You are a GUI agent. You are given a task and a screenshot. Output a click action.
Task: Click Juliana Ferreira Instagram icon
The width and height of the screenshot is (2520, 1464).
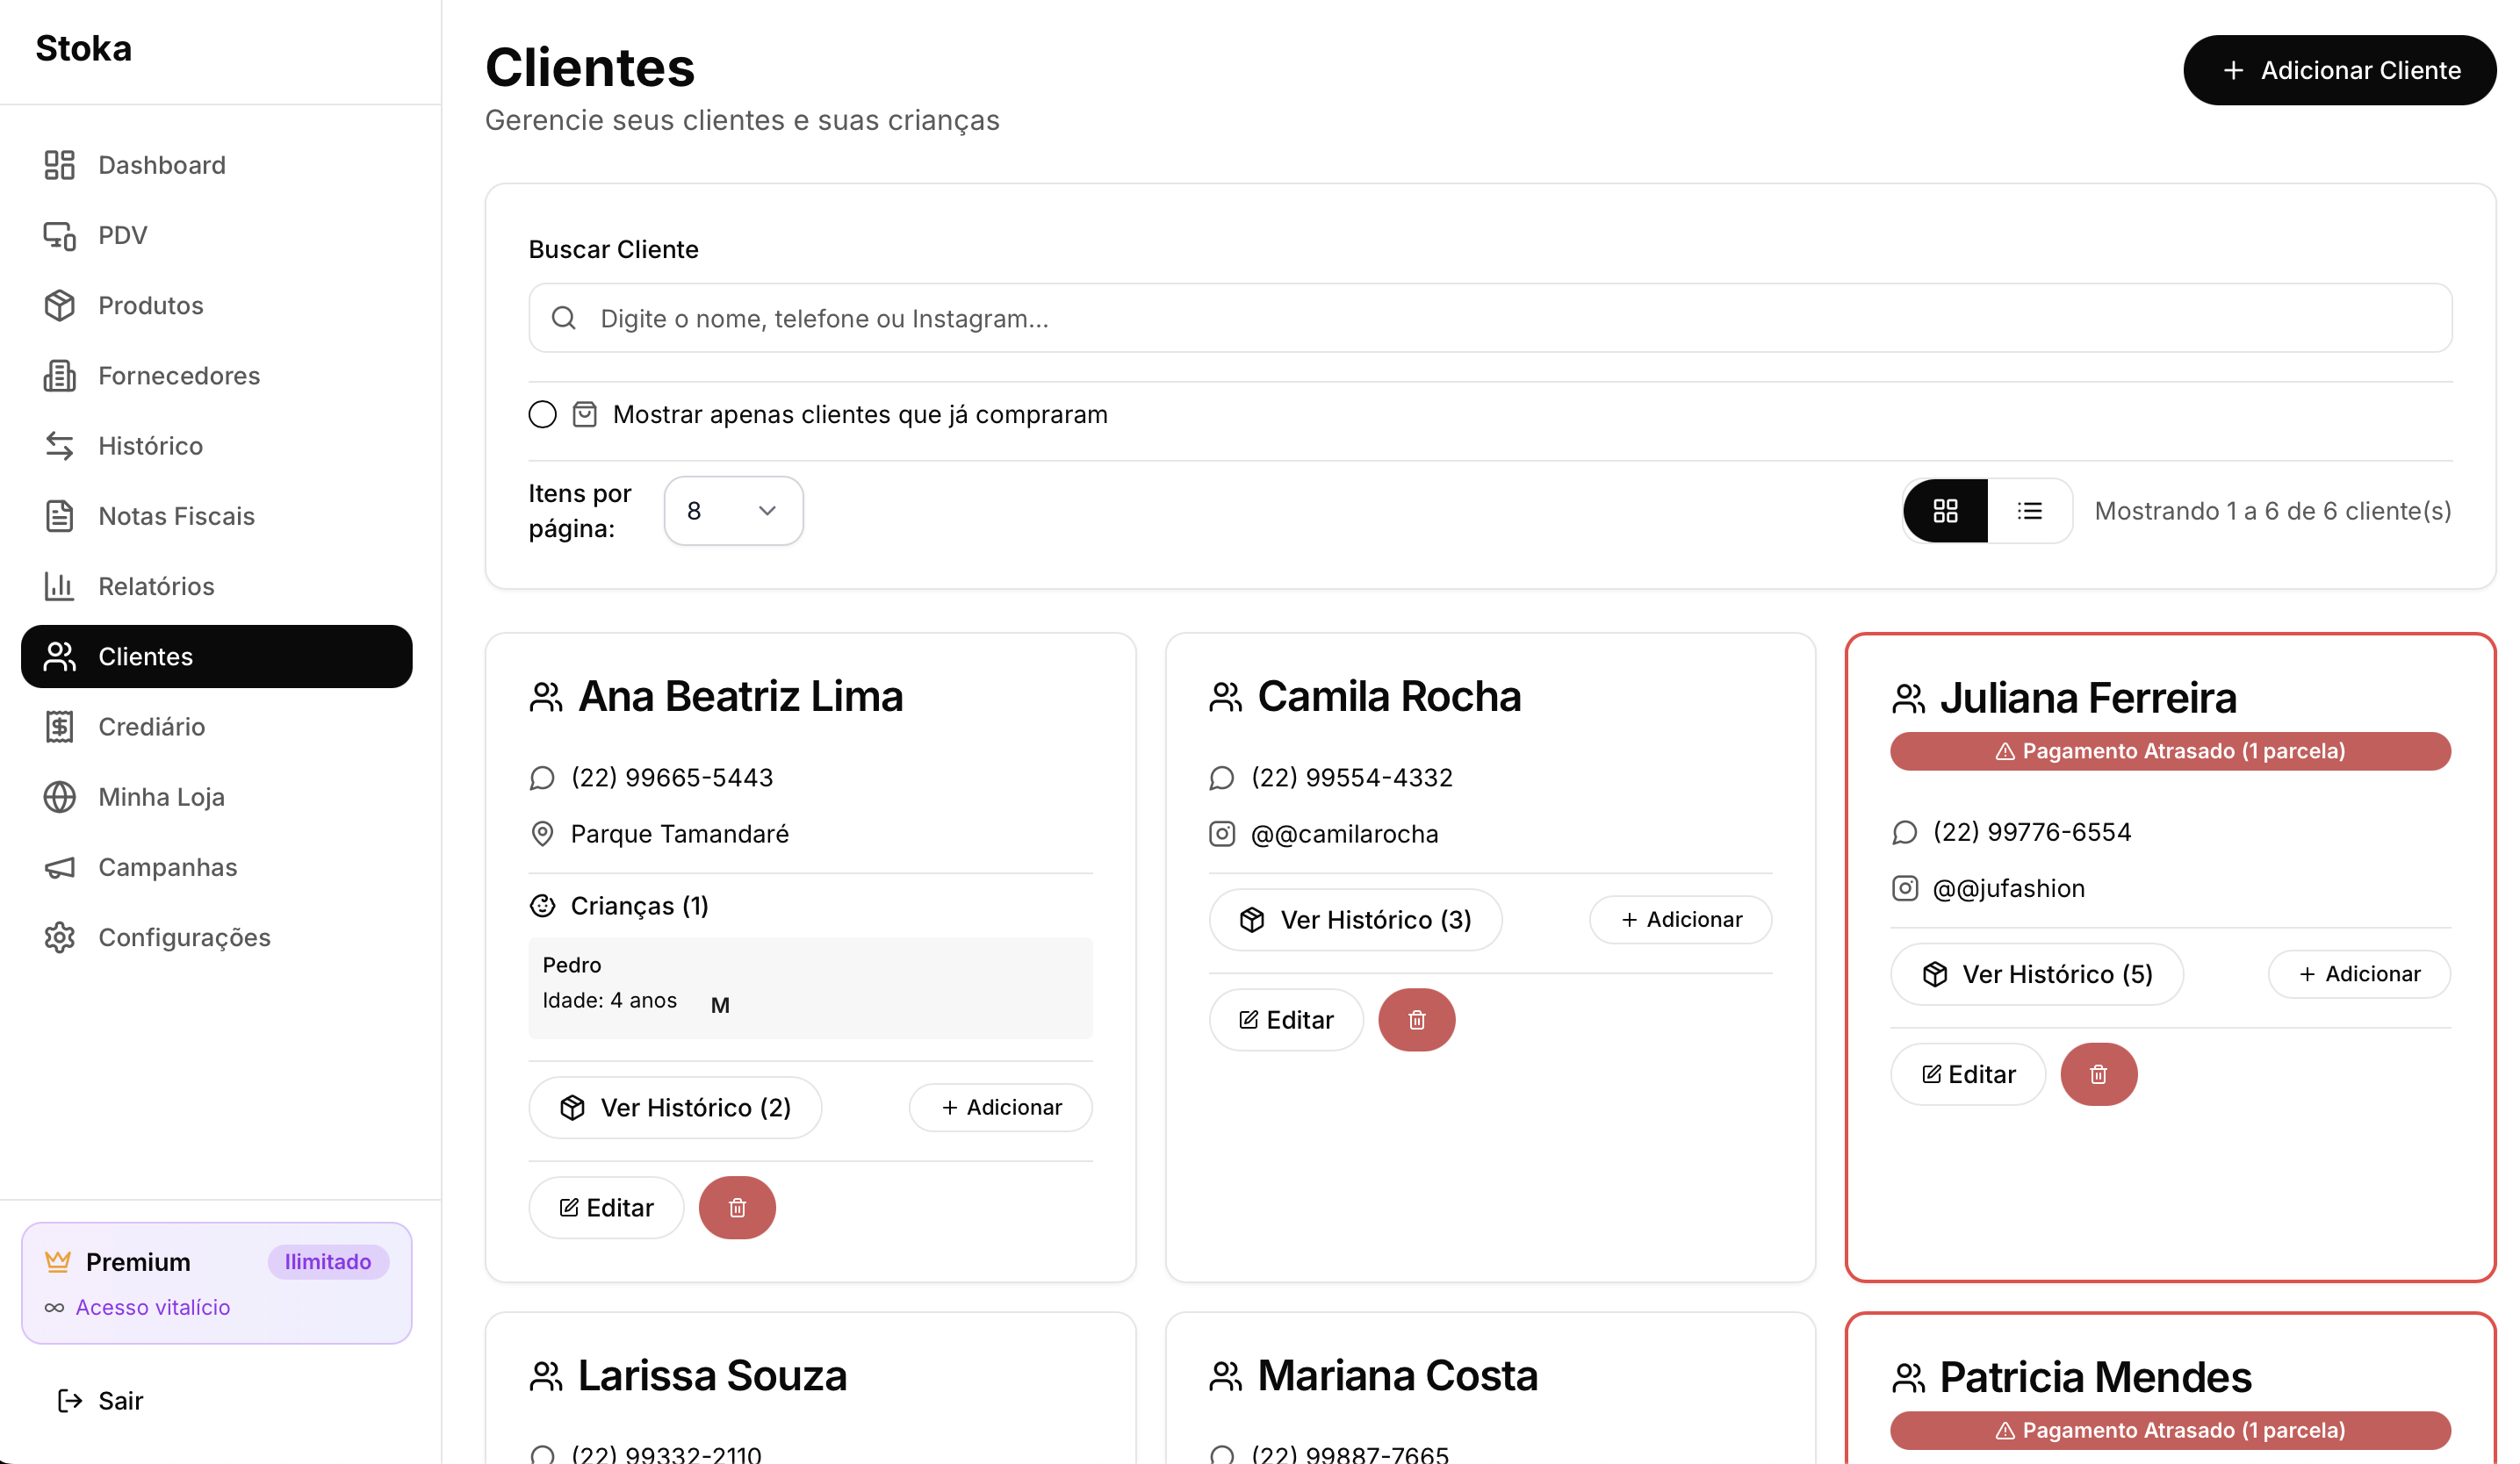1905,887
